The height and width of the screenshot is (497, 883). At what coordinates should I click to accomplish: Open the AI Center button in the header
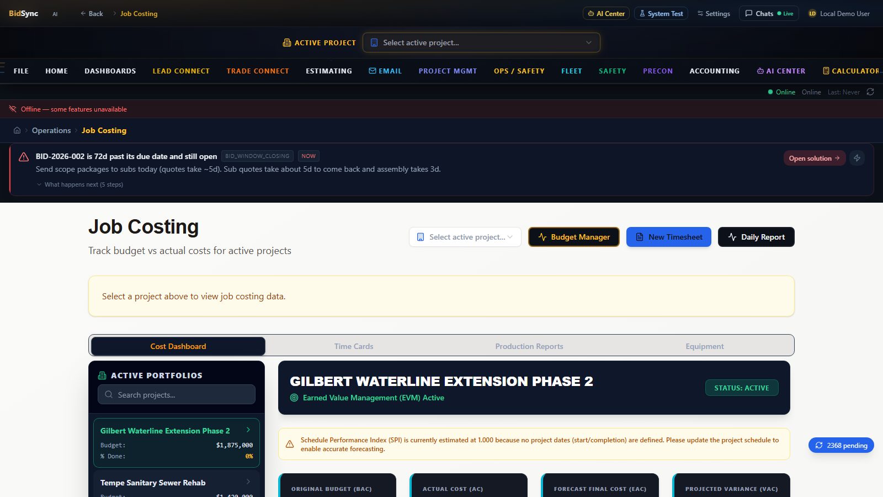tap(606, 13)
